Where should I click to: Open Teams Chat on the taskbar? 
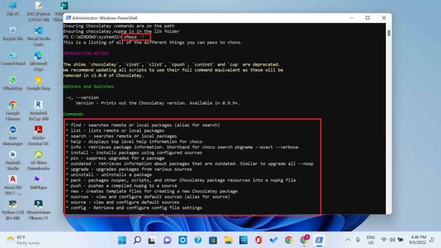(168, 240)
